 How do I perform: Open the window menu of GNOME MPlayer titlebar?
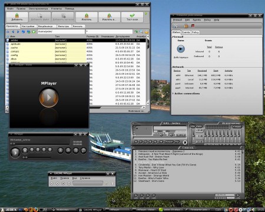pos(51,174)
